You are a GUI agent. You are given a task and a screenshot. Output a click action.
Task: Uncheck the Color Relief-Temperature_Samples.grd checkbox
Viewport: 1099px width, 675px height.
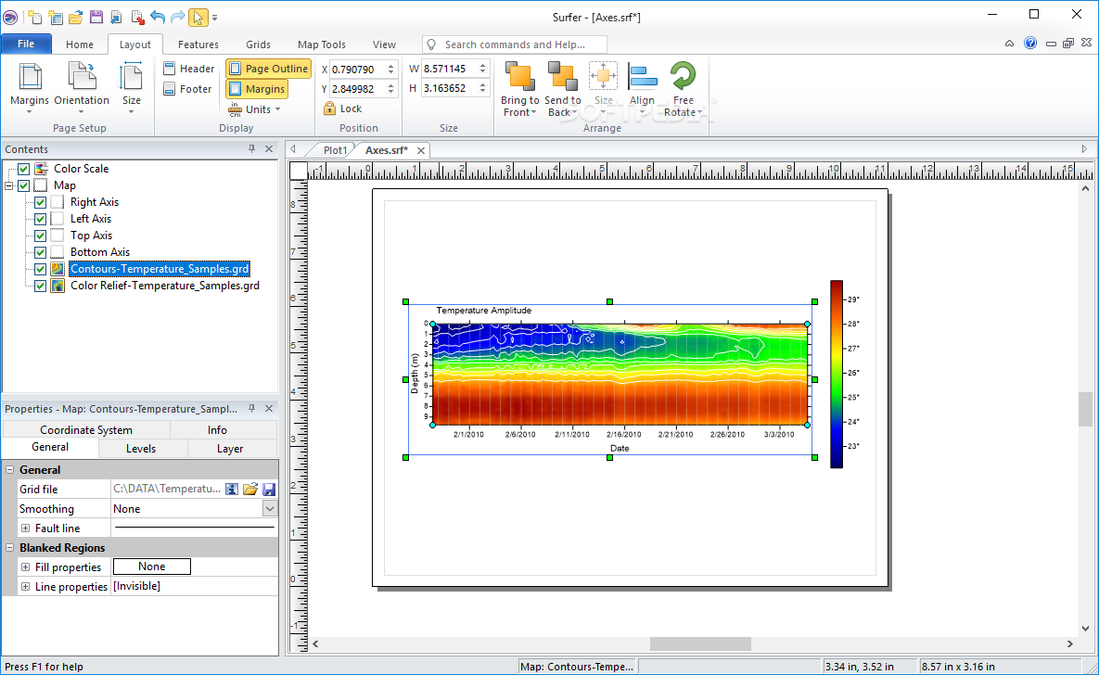click(40, 286)
